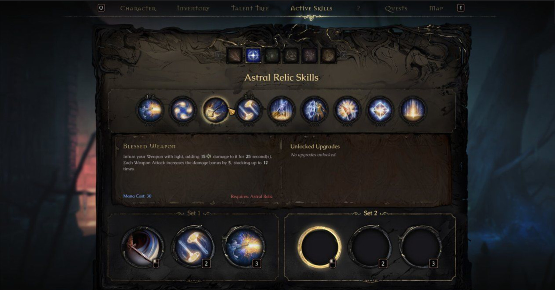Open the Character tab
Image resolution: width=555 pixels, height=290 pixels.
[138, 8]
